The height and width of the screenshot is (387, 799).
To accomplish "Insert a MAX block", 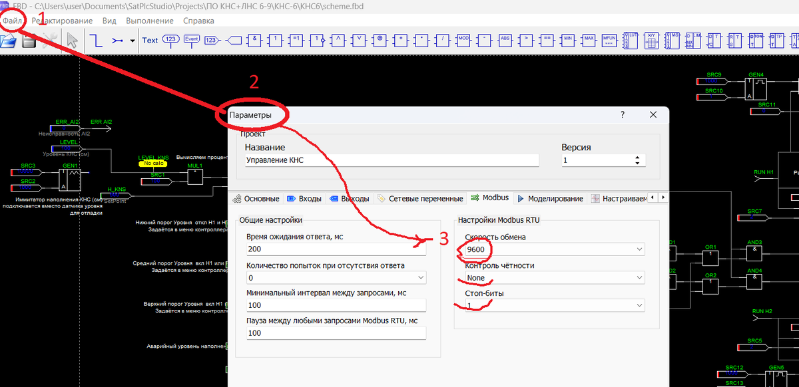I will (589, 41).
